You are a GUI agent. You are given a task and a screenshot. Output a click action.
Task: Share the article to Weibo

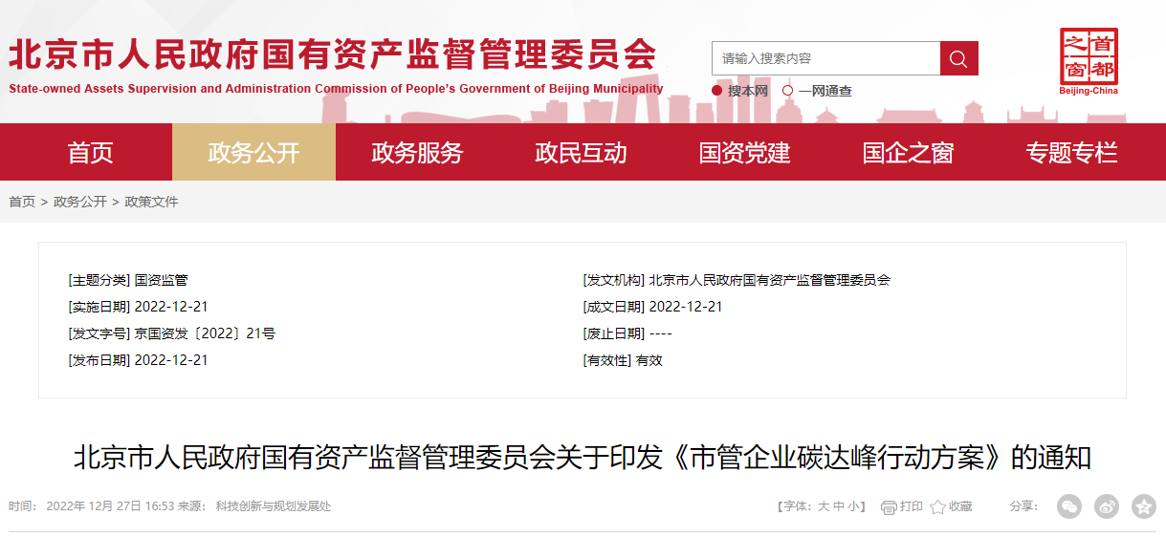1107,506
